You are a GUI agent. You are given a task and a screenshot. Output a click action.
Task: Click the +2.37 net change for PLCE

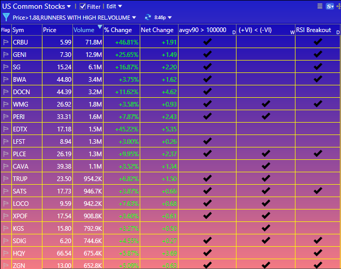pos(169,154)
